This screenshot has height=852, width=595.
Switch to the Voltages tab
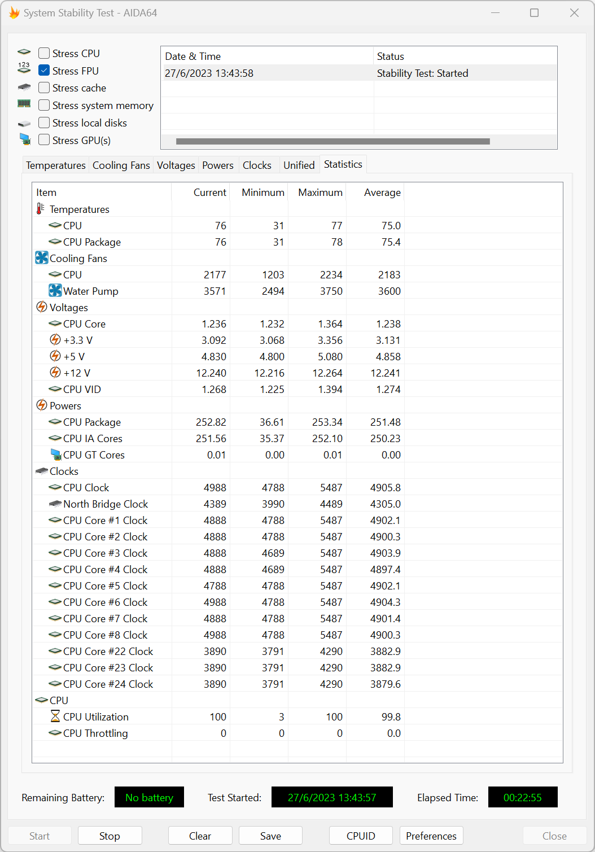176,165
